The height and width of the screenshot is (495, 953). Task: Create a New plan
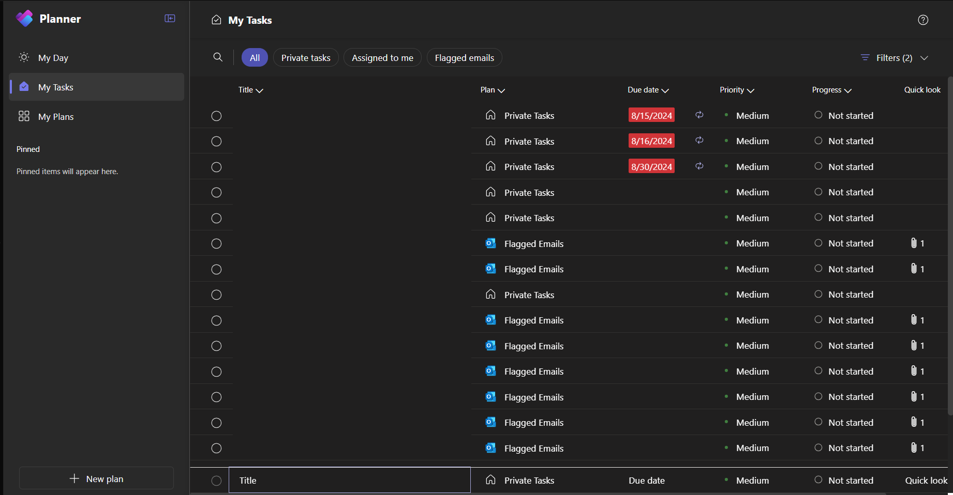[x=97, y=478]
